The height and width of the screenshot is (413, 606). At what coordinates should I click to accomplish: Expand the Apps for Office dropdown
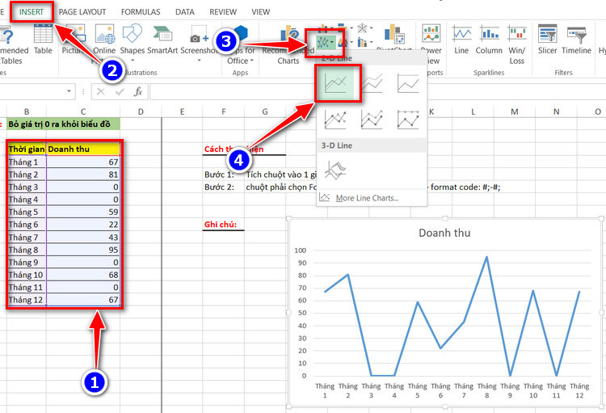pos(251,61)
